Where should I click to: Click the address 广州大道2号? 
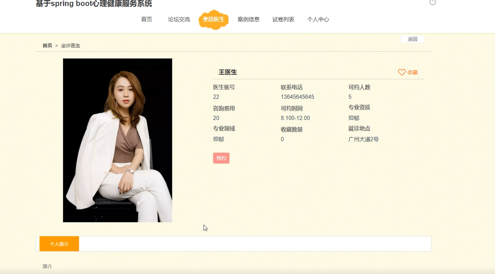(363, 139)
